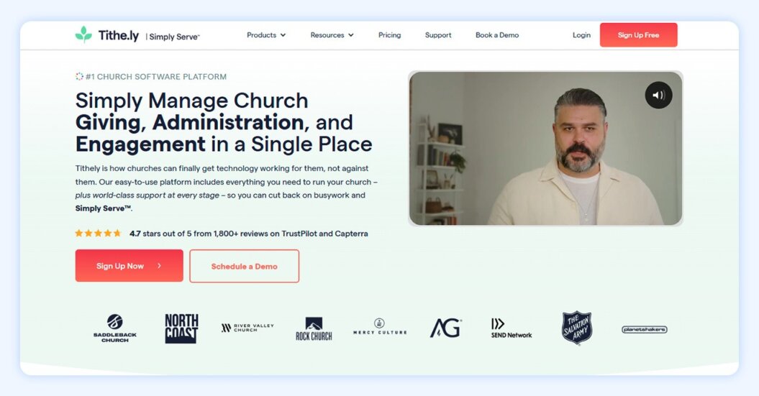The width and height of the screenshot is (759, 396).
Task: Mute the video with the speaker icon
Action: tap(658, 95)
